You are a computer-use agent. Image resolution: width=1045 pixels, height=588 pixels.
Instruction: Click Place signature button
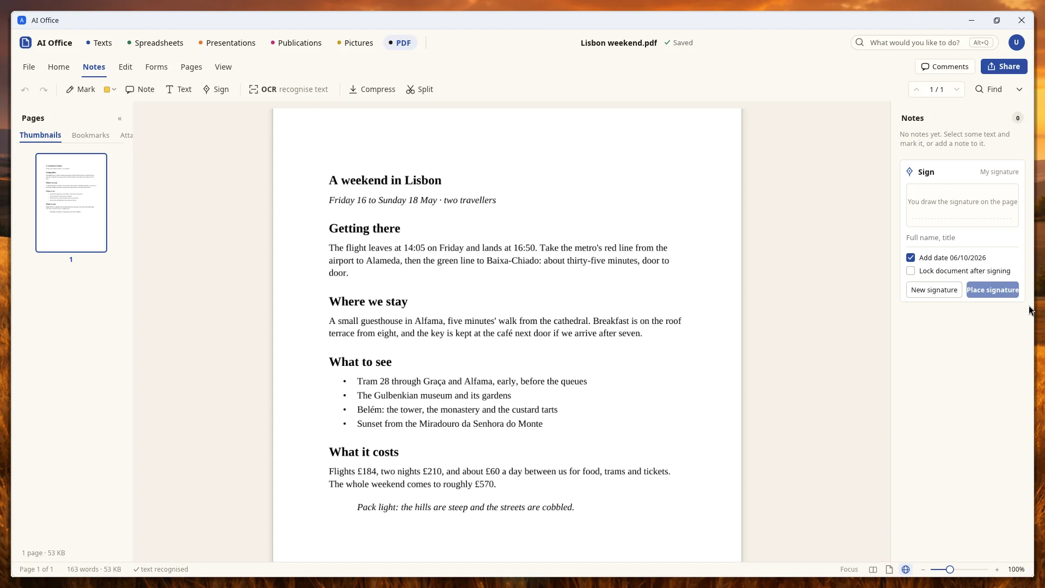[x=993, y=290]
